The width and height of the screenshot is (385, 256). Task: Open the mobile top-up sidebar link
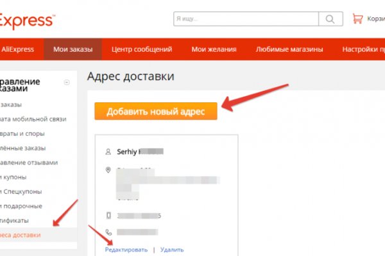pos(33,119)
